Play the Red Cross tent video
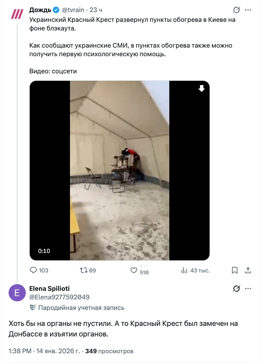Screen dimensions: 260x363 tap(120, 171)
